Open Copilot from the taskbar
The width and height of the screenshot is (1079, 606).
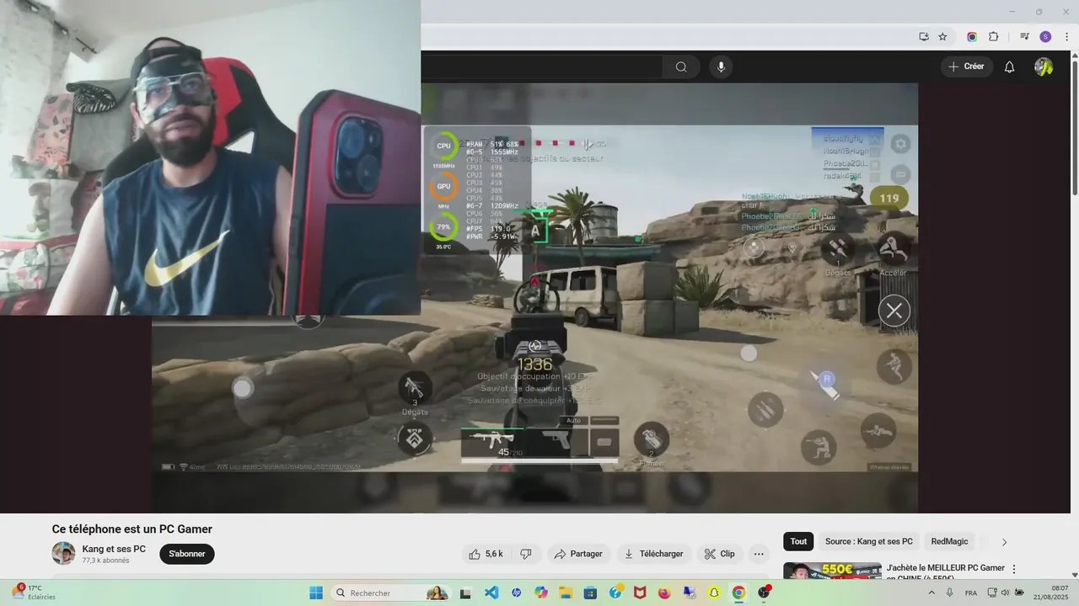click(x=541, y=593)
